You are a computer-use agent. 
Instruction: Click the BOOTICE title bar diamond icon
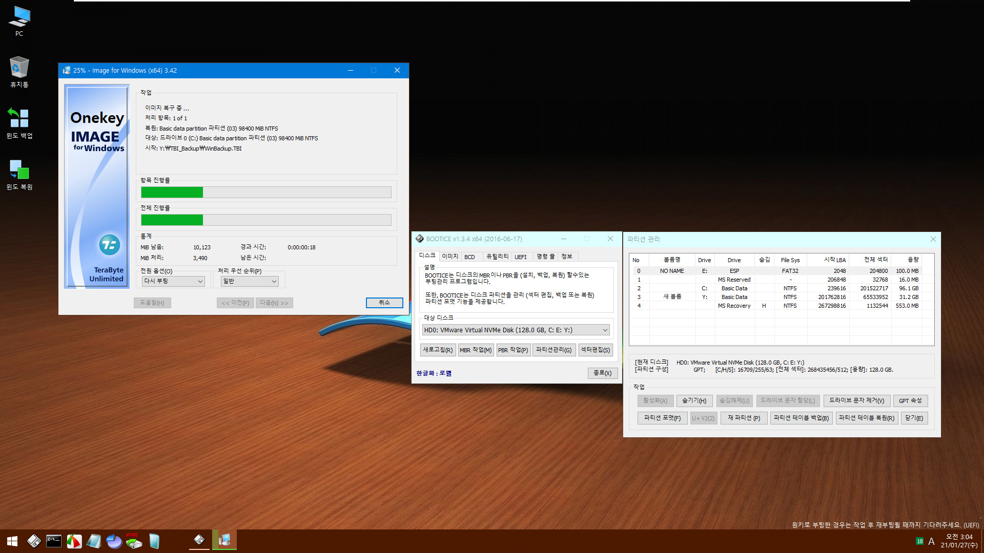(420, 239)
